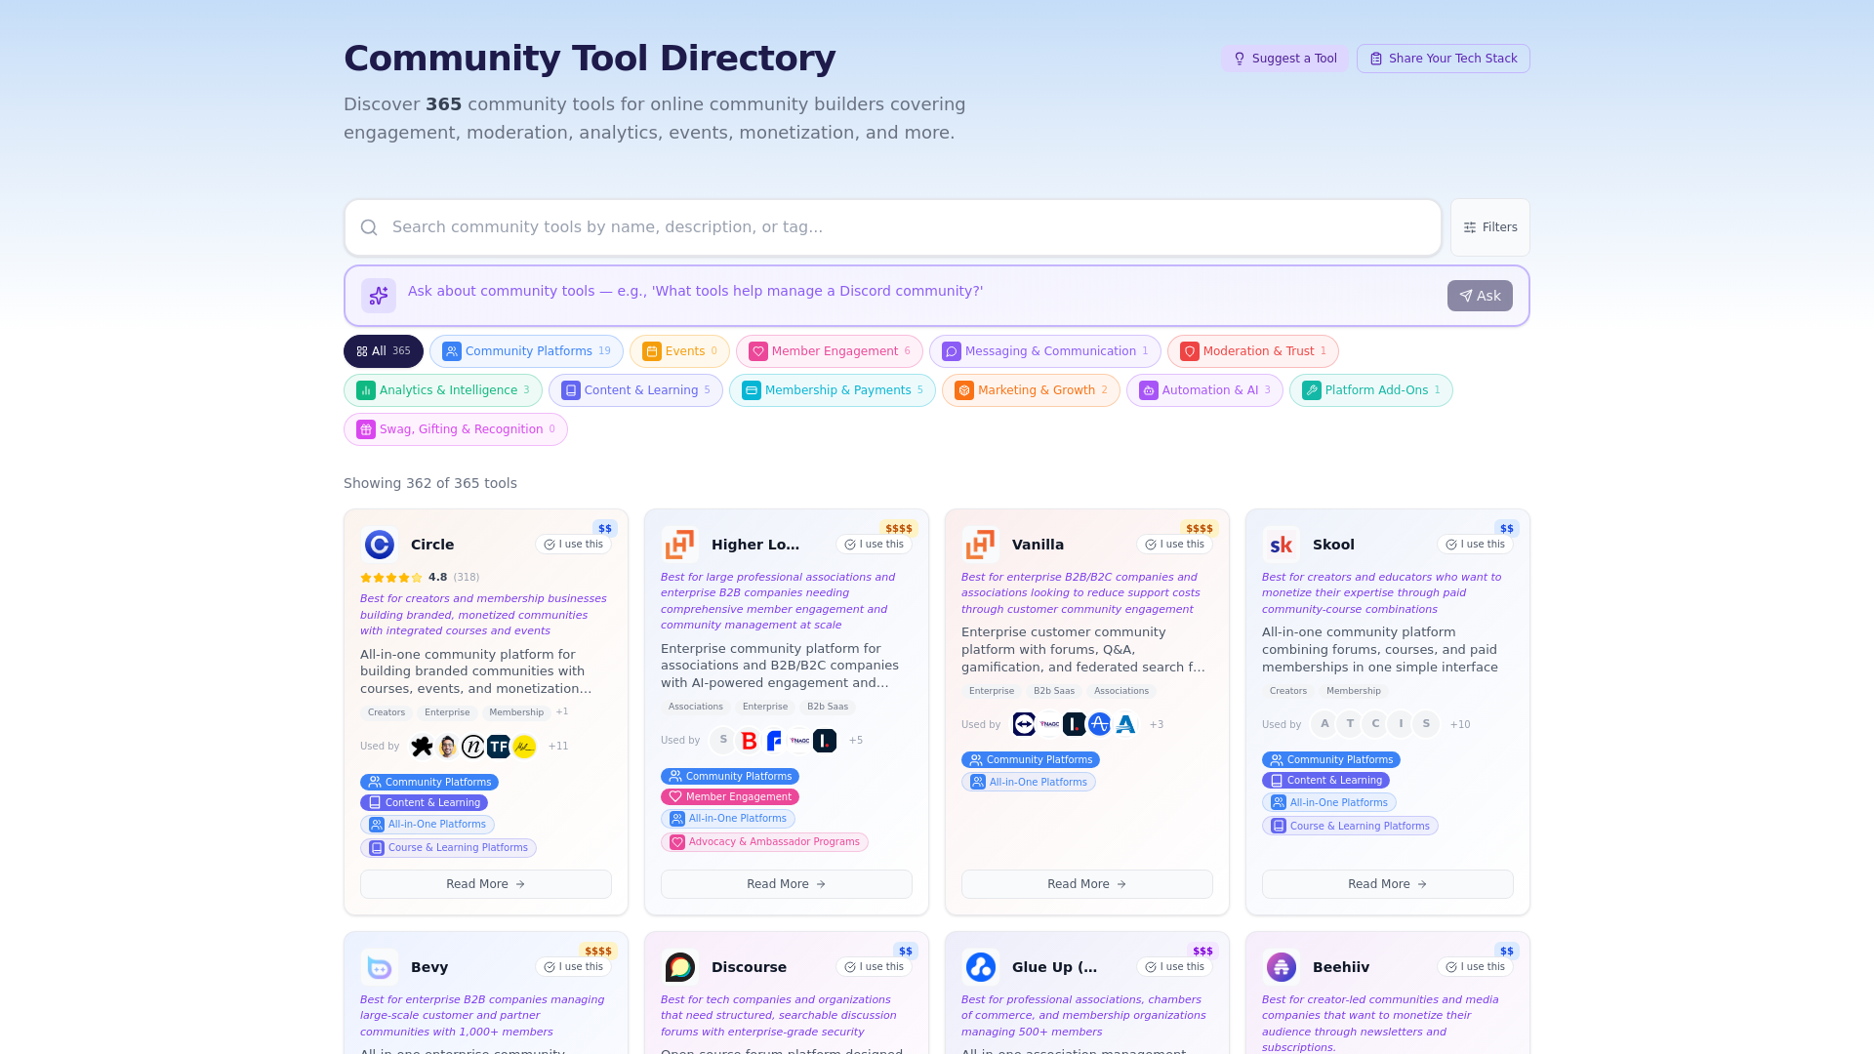Select the All 365 category filter
The width and height of the screenshot is (1874, 1054).
(384, 351)
